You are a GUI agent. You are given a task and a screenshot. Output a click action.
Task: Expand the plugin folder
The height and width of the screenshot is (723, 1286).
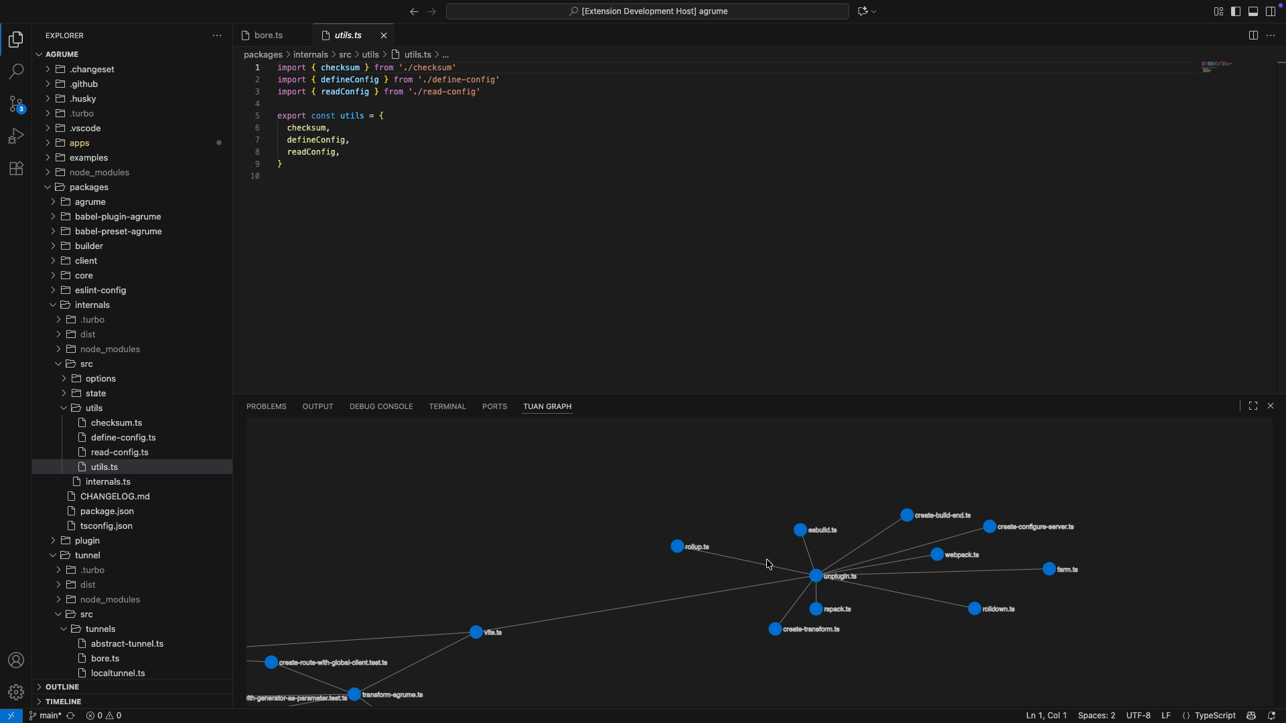87,540
